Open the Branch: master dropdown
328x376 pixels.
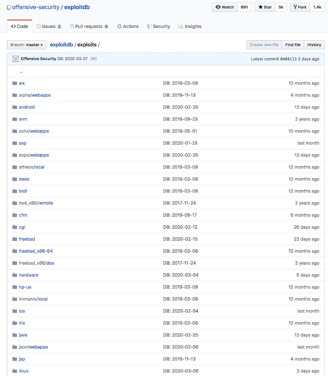(x=27, y=45)
